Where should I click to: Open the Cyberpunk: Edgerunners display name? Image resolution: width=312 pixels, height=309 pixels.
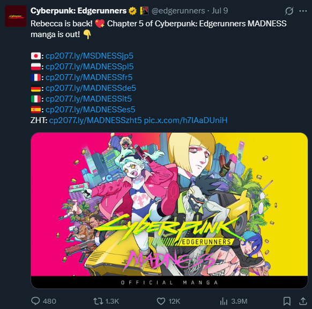pos(79,11)
